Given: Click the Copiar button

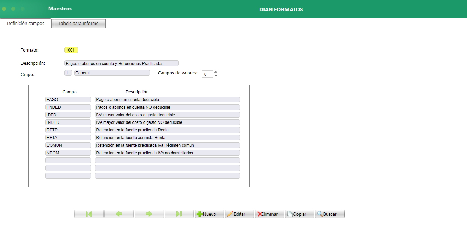Looking at the screenshot, I should click(x=300, y=214).
